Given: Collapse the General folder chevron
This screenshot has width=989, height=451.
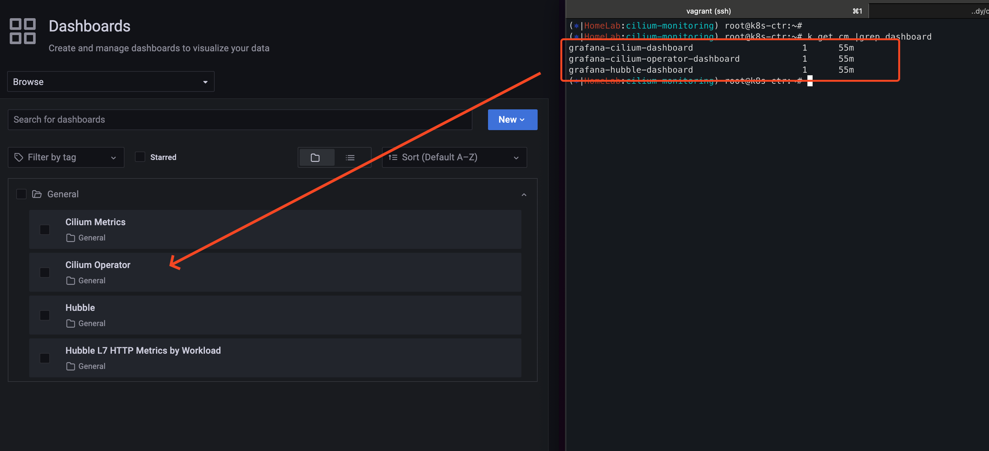Looking at the screenshot, I should (524, 195).
